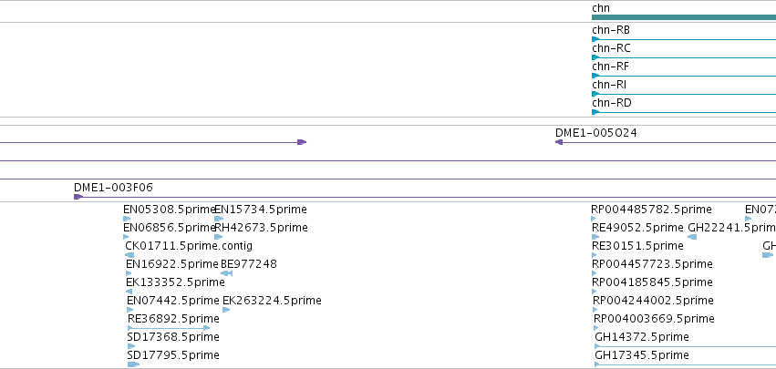Select EST RH42673.5prime label

tap(262, 228)
